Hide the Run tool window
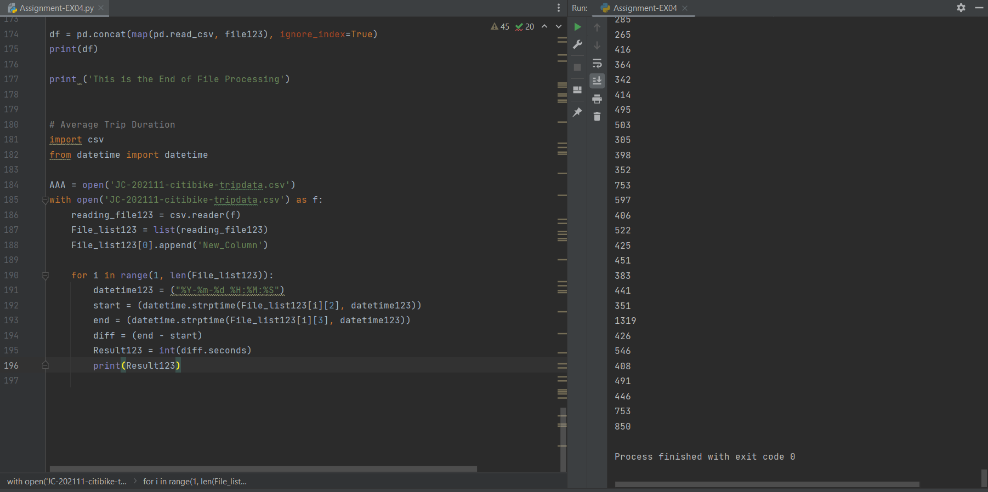This screenshot has width=988, height=492. coord(979,8)
